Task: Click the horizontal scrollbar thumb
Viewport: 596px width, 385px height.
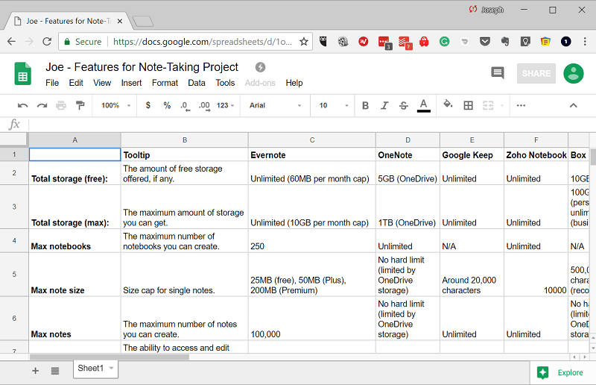Action: pyautogui.click(x=110, y=357)
